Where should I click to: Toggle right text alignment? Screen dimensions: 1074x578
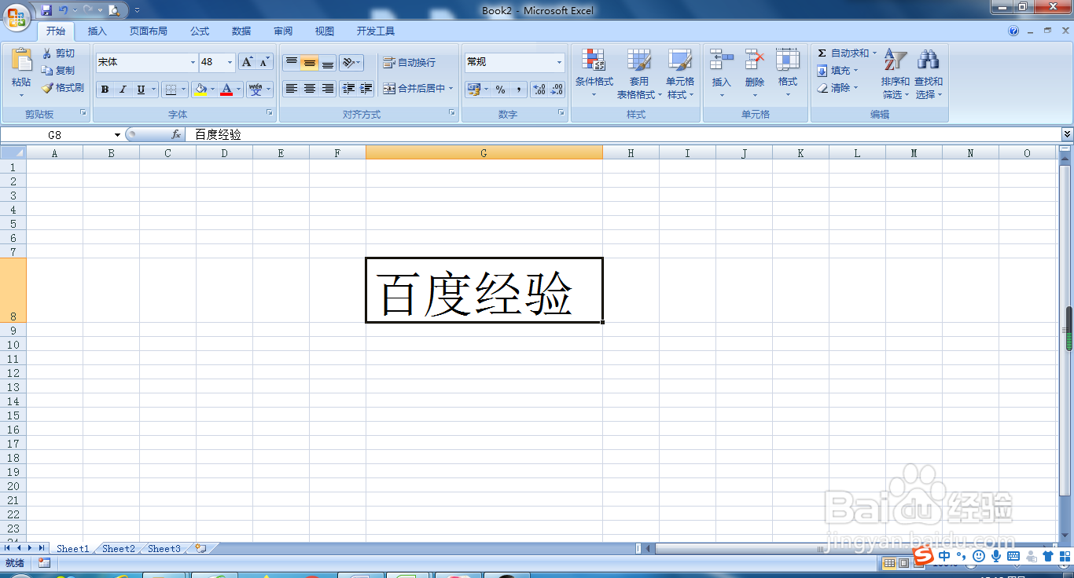tap(328, 89)
